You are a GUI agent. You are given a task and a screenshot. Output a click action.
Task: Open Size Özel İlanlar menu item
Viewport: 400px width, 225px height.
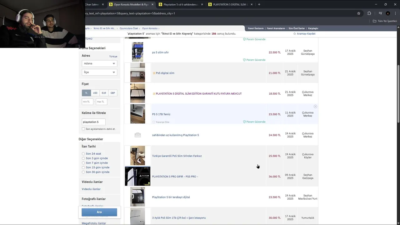tap(297, 28)
